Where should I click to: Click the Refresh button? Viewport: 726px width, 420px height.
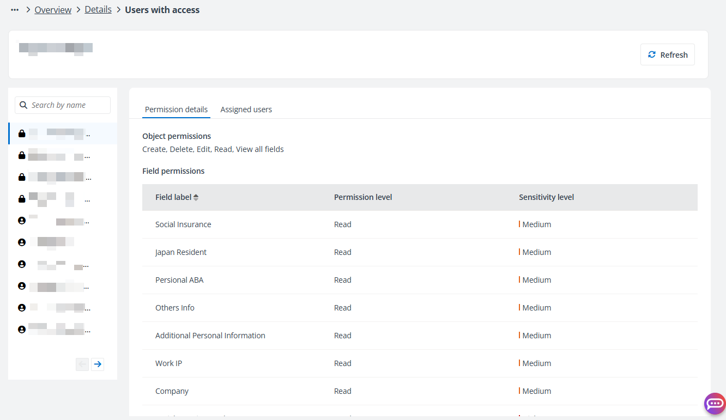point(667,54)
